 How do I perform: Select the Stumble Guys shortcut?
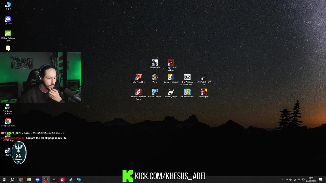pyautogui.click(x=187, y=93)
